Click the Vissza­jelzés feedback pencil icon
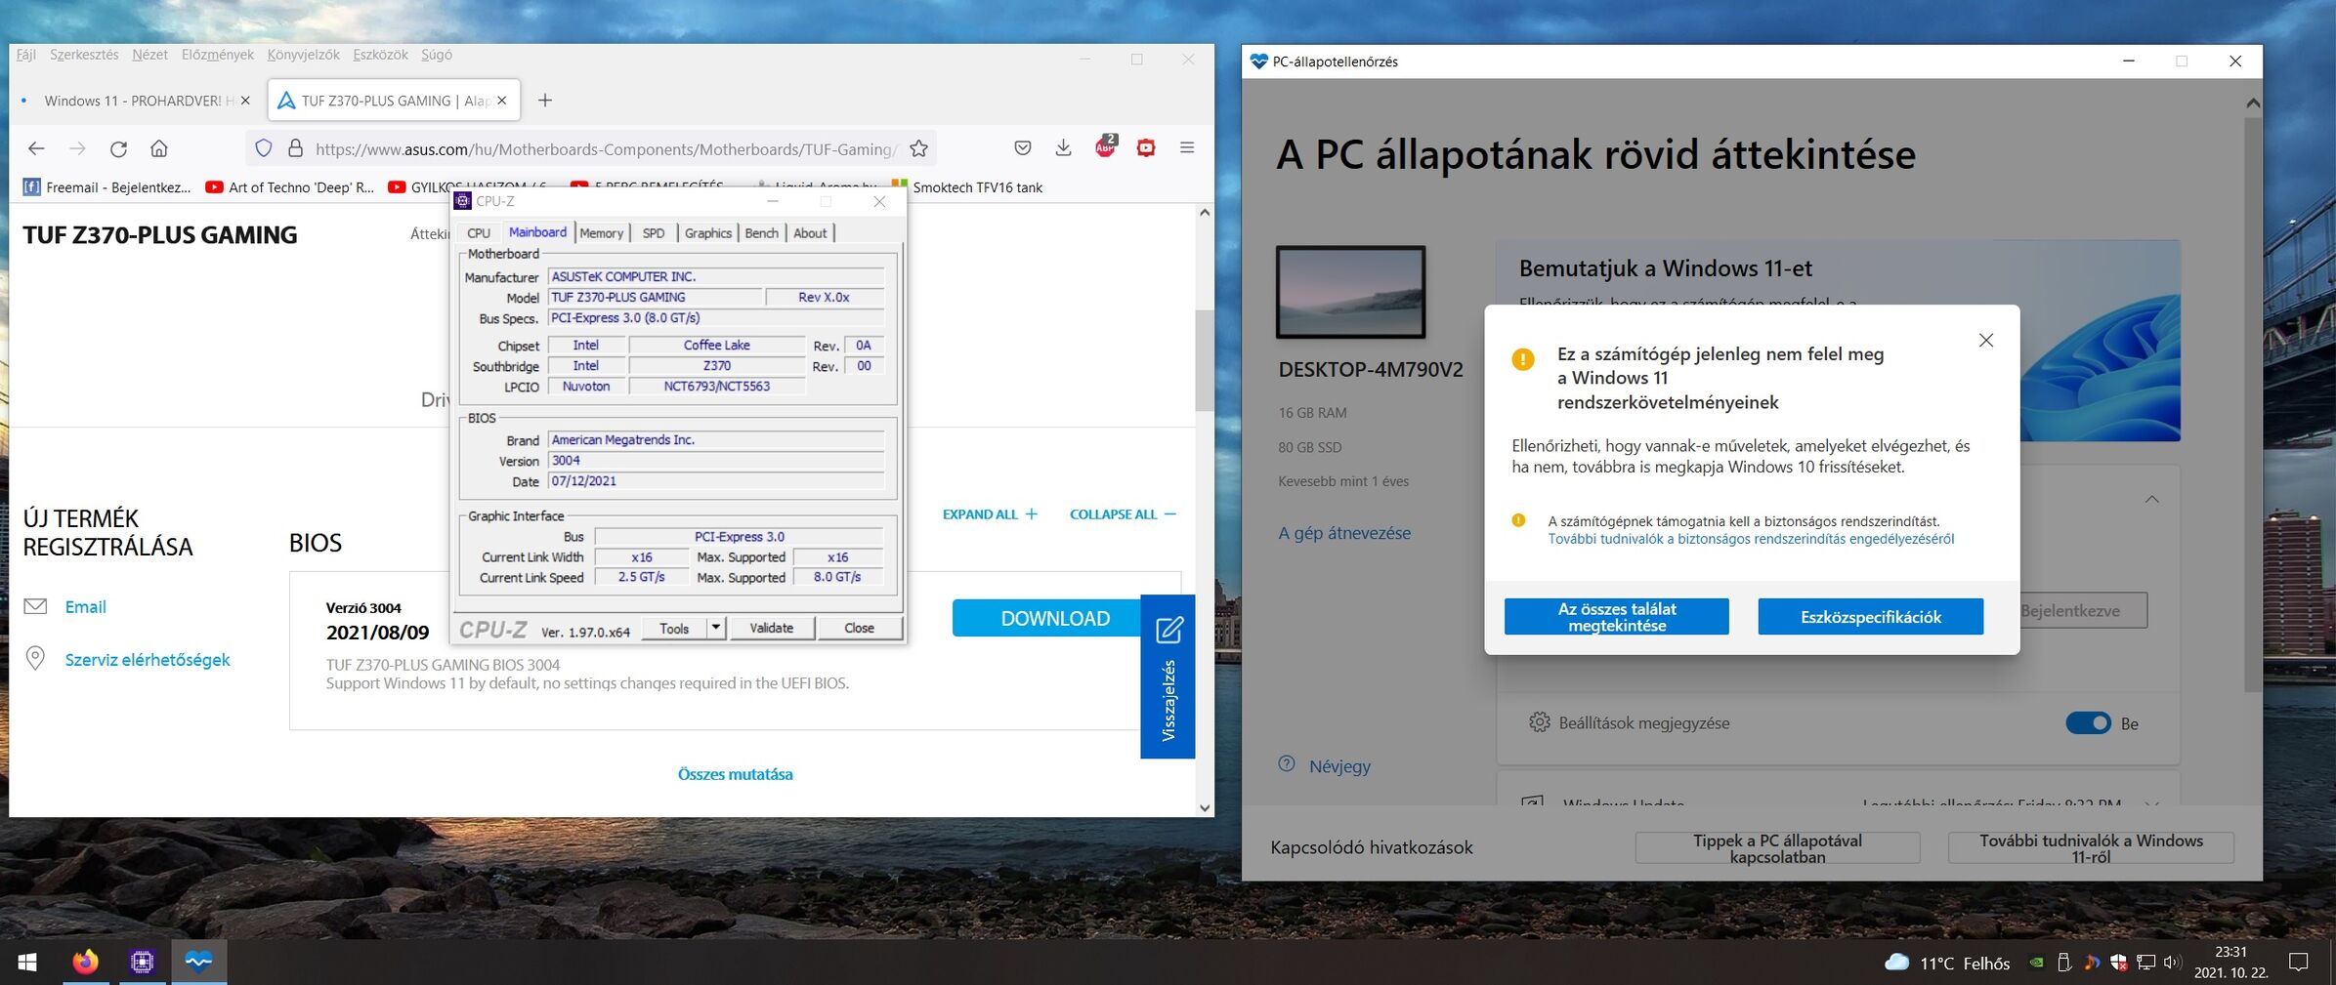This screenshot has width=2336, height=985. coord(1168,631)
